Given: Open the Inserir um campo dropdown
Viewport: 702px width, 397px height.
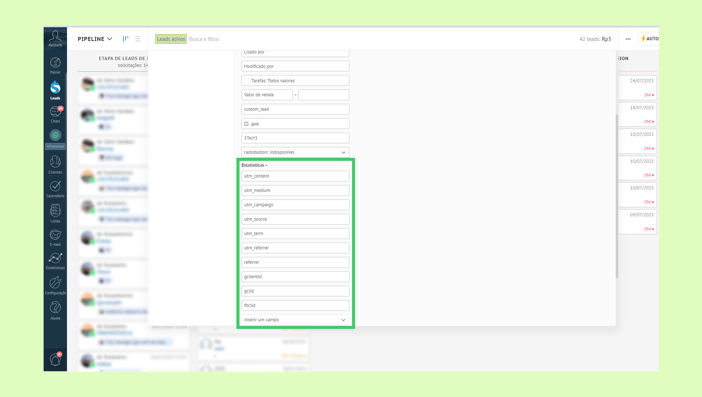Looking at the screenshot, I should (x=295, y=320).
